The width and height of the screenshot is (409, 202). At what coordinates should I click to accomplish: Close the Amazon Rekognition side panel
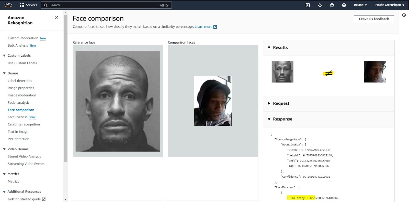point(56,18)
